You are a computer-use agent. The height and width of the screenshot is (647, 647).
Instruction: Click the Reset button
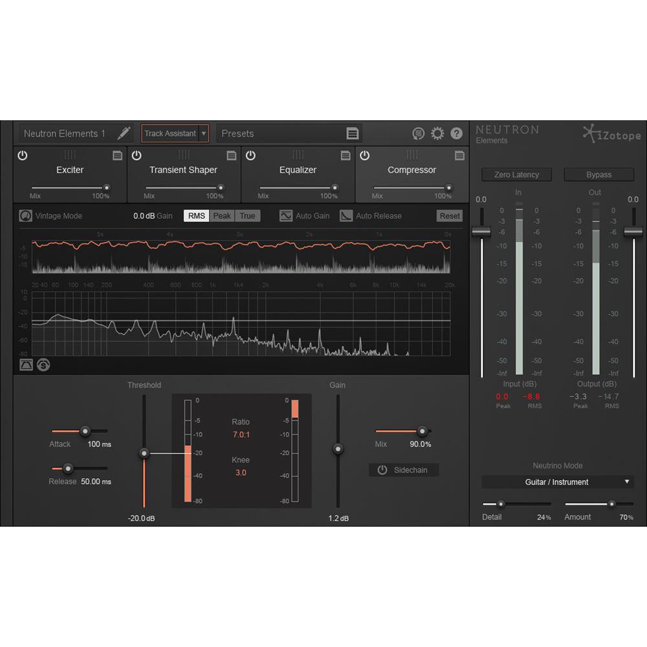[448, 215]
